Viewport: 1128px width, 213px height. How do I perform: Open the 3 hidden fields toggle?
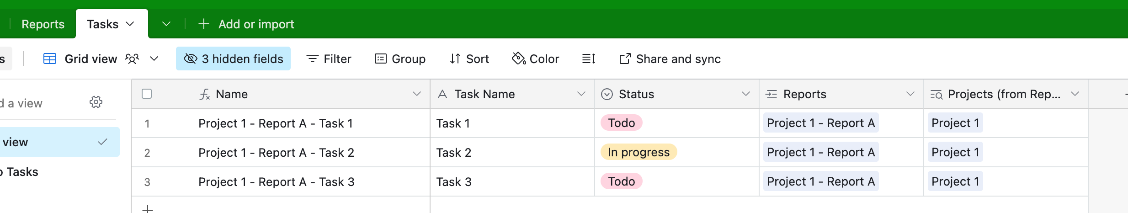(233, 59)
